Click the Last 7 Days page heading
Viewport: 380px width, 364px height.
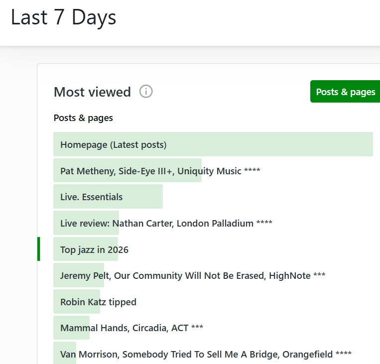click(64, 17)
